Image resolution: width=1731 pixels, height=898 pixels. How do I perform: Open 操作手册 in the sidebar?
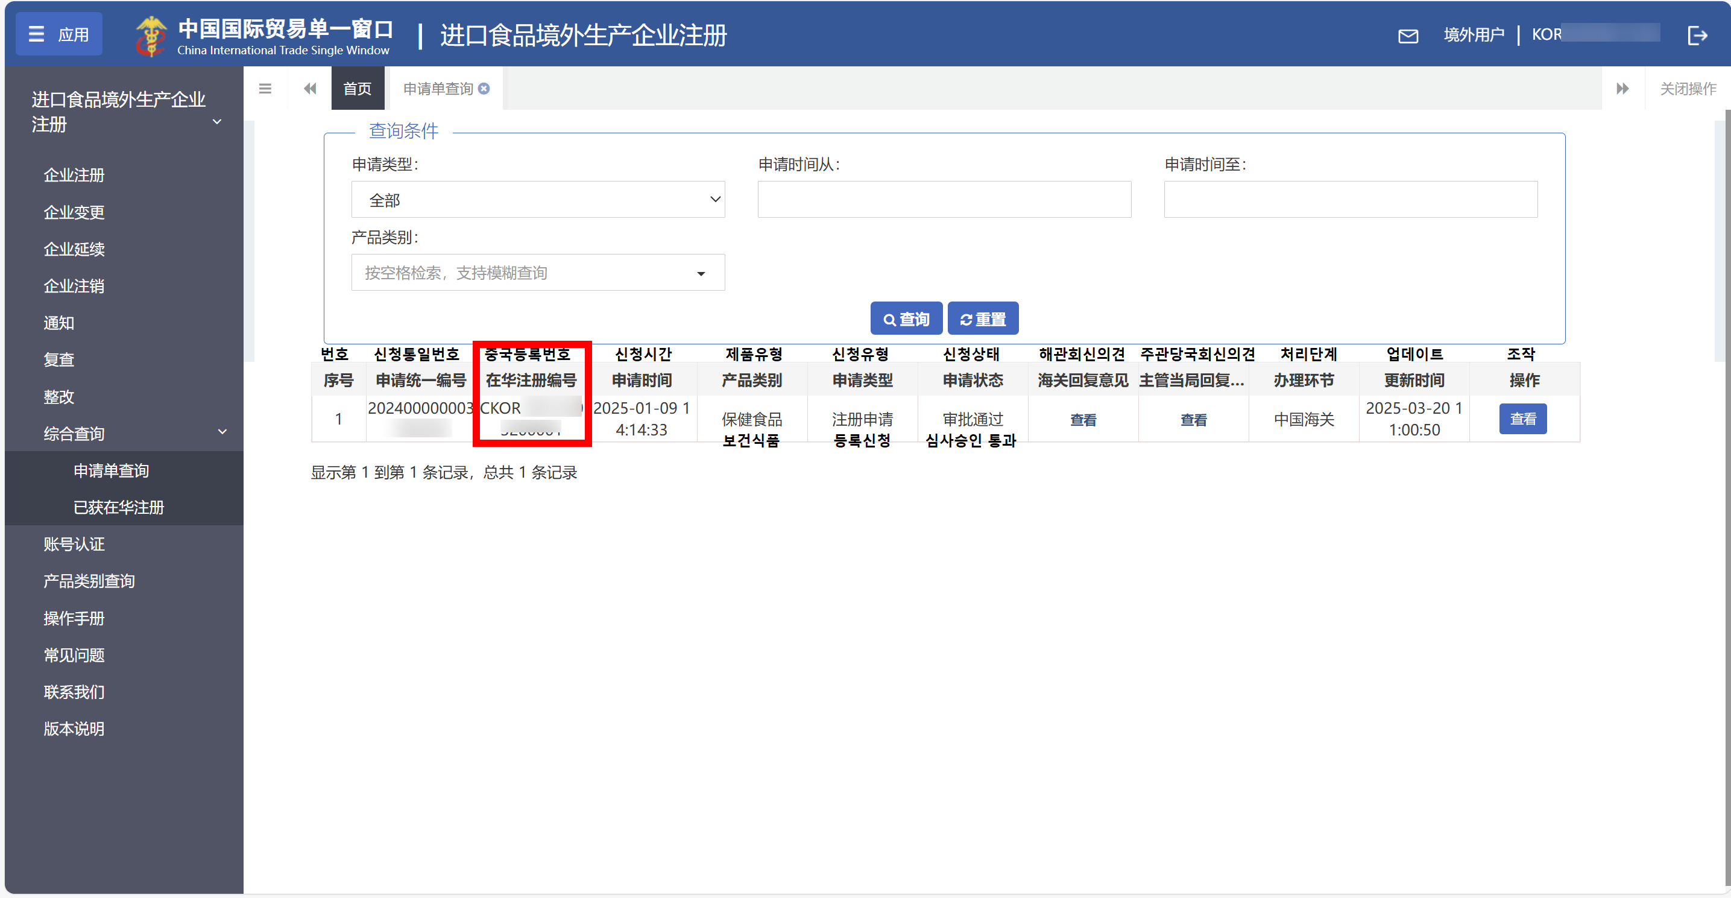[x=74, y=618]
